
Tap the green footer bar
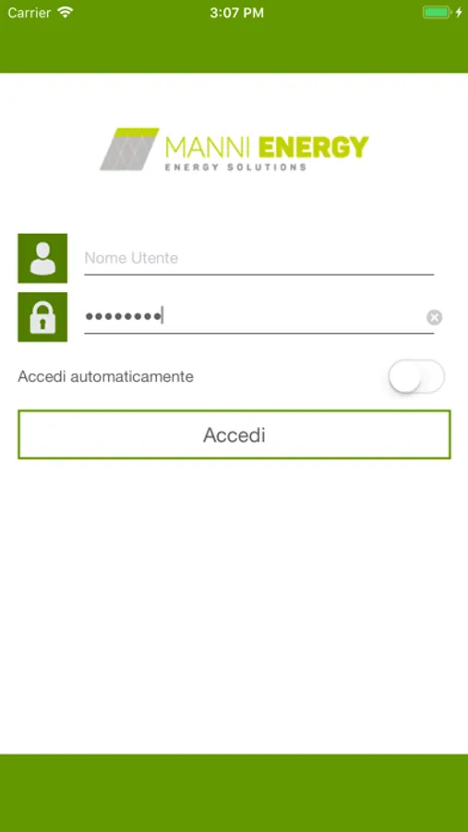pyautogui.click(x=234, y=793)
